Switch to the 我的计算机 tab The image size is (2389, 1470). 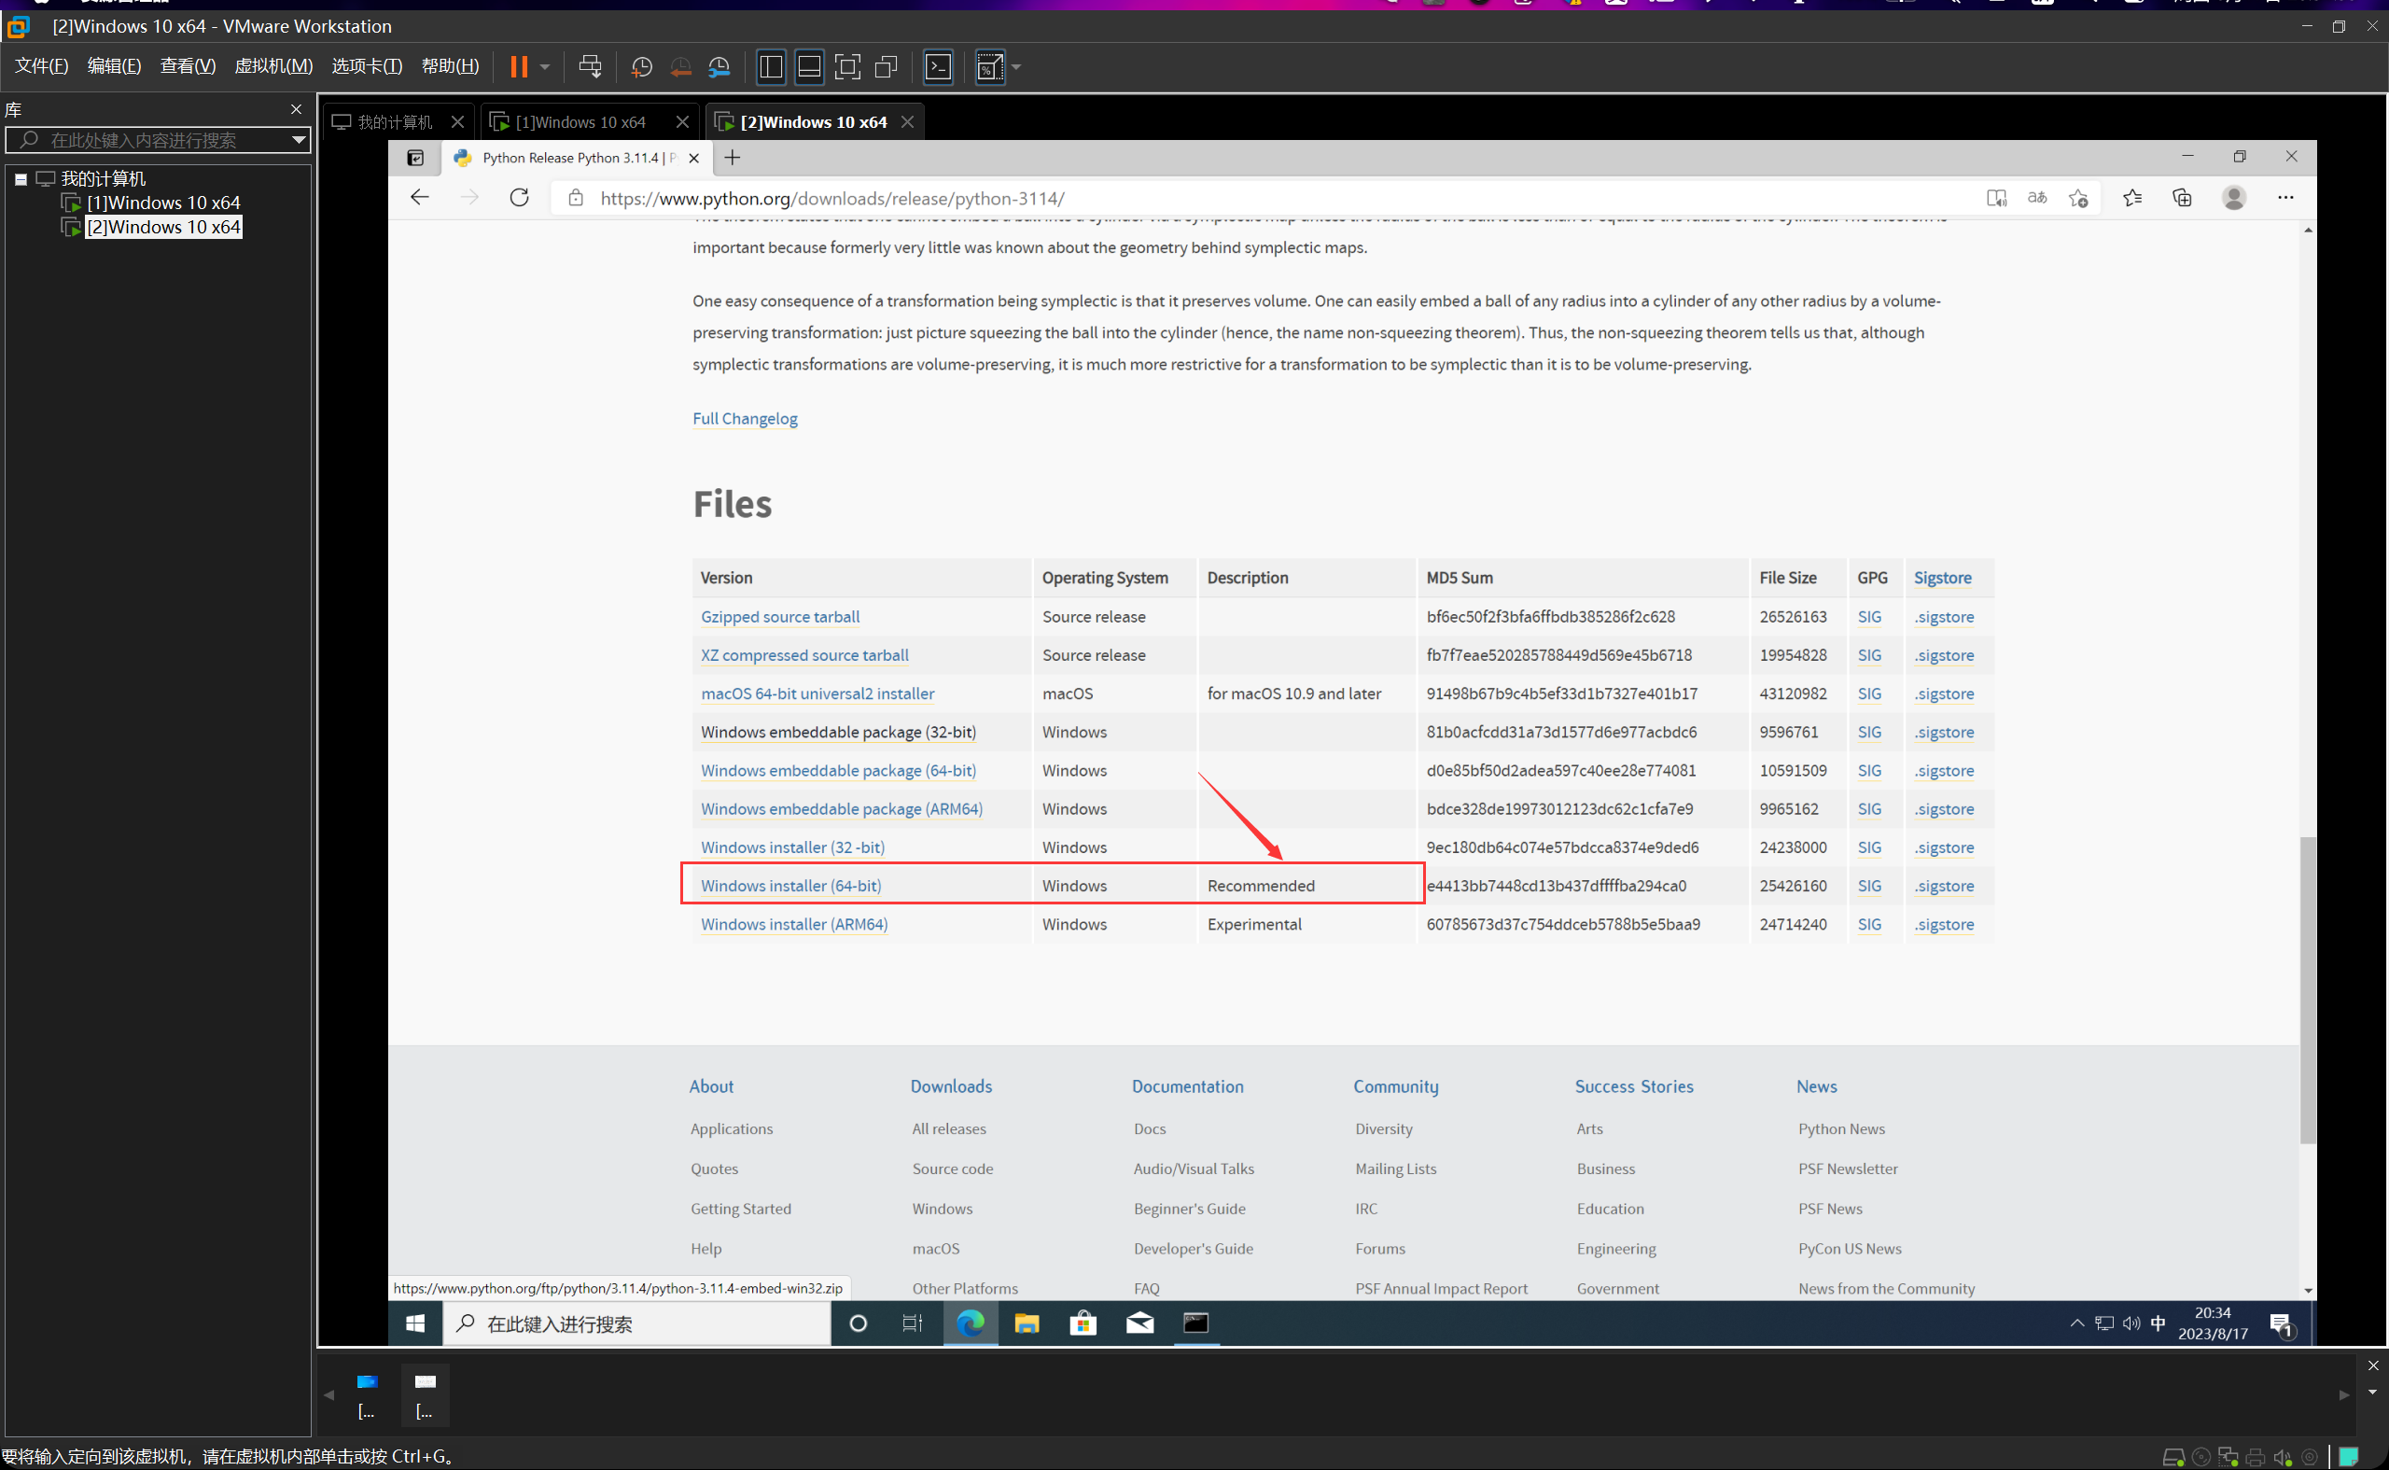pos(395,121)
